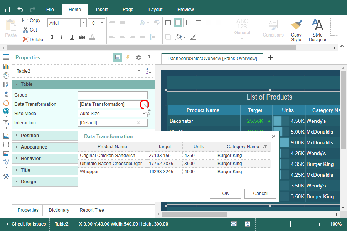Open the Arial font family dropdown
This screenshot has height=231, width=347.
point(83,23)
